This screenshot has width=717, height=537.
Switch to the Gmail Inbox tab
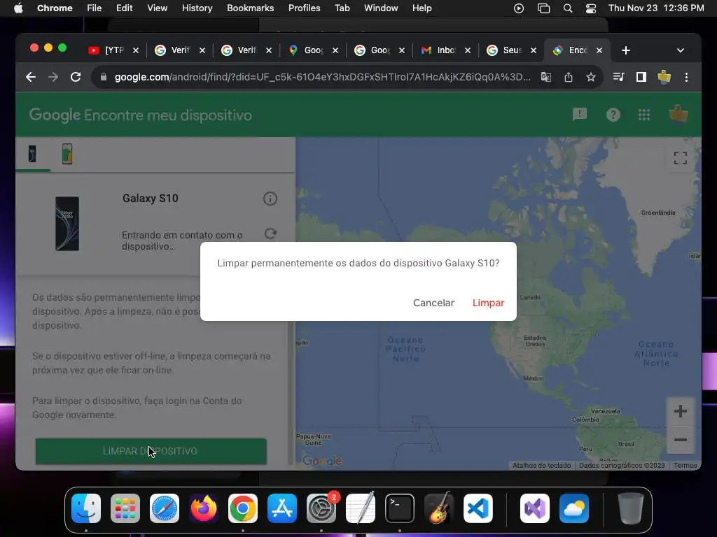click(446, 50)
